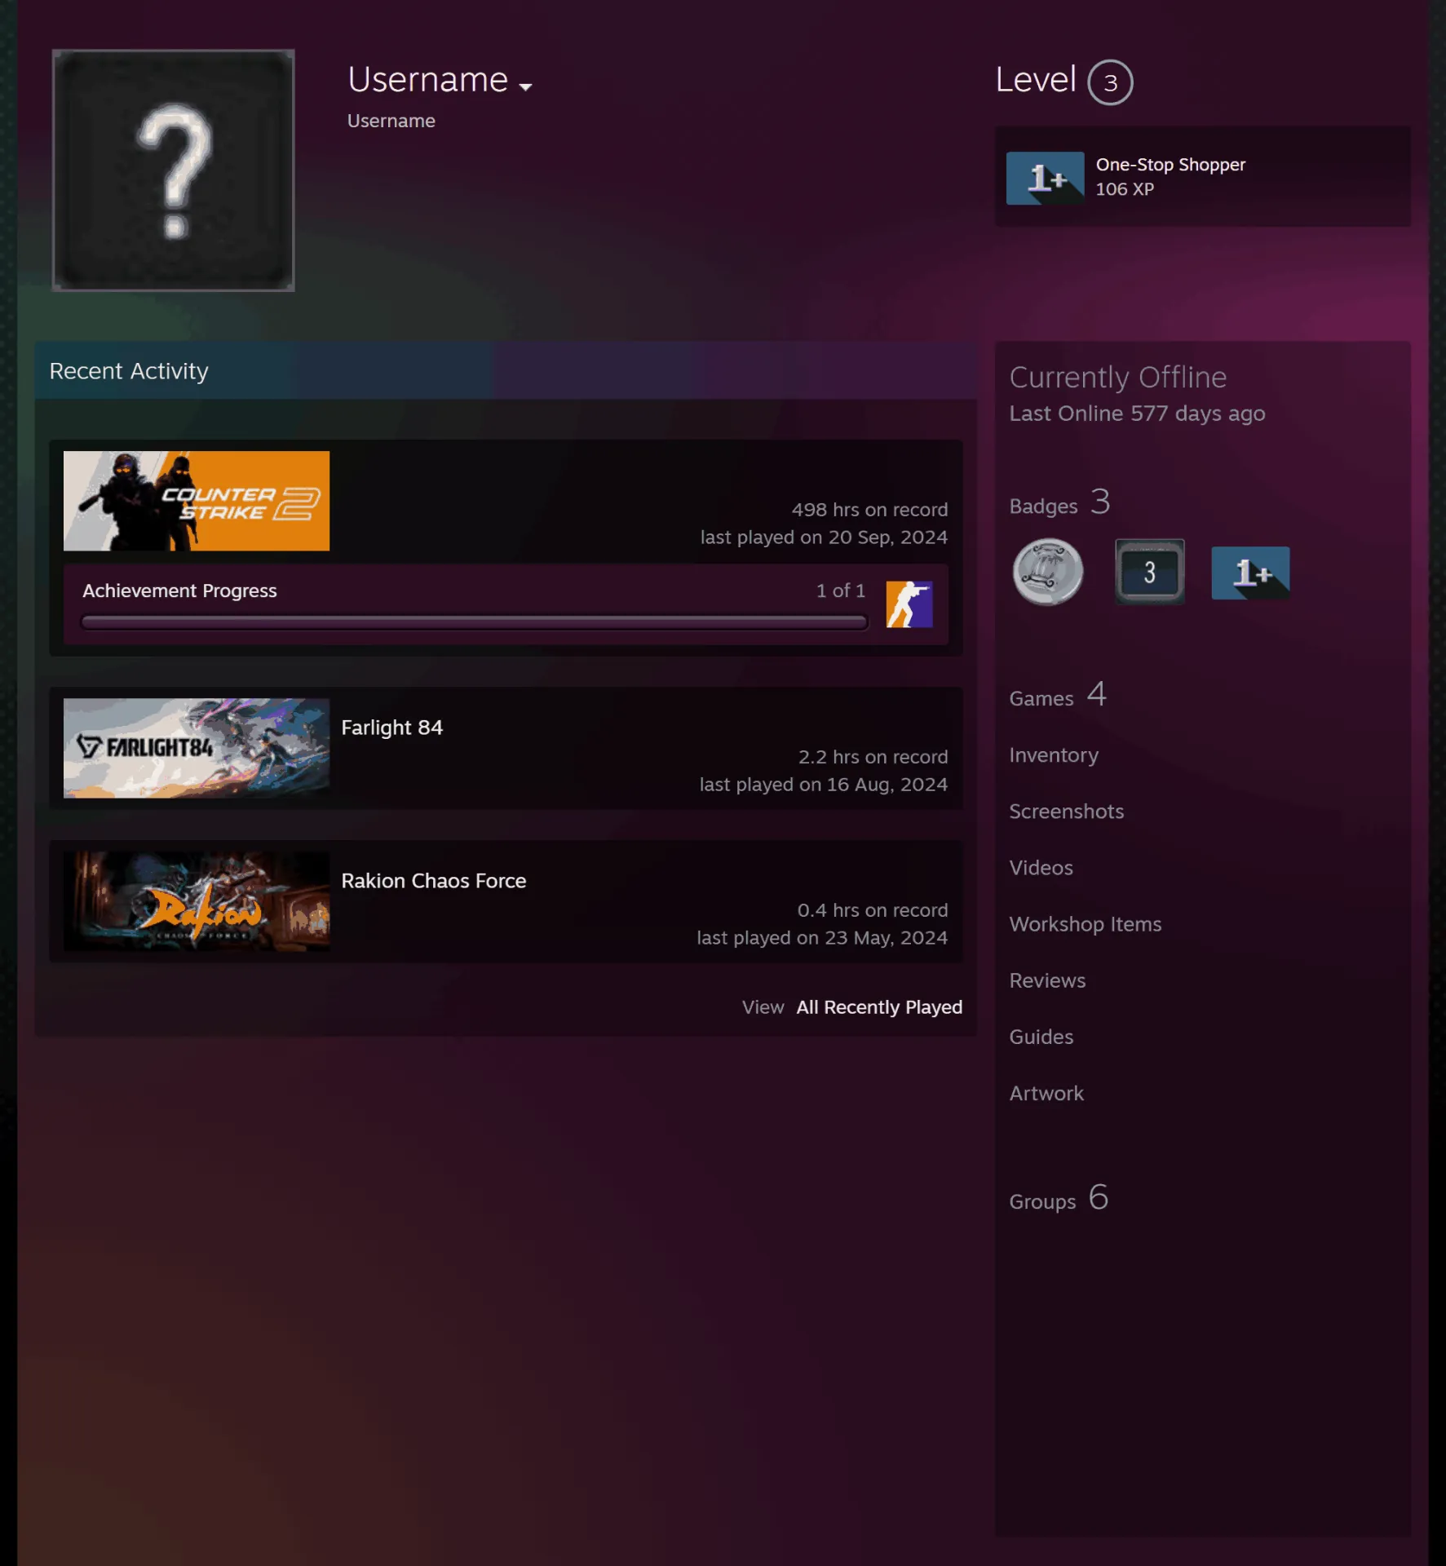The height and width of the screenshot is (1566, 1446).
Task: Click the '106 XP' text
Action: click(x=1125, y=189)
